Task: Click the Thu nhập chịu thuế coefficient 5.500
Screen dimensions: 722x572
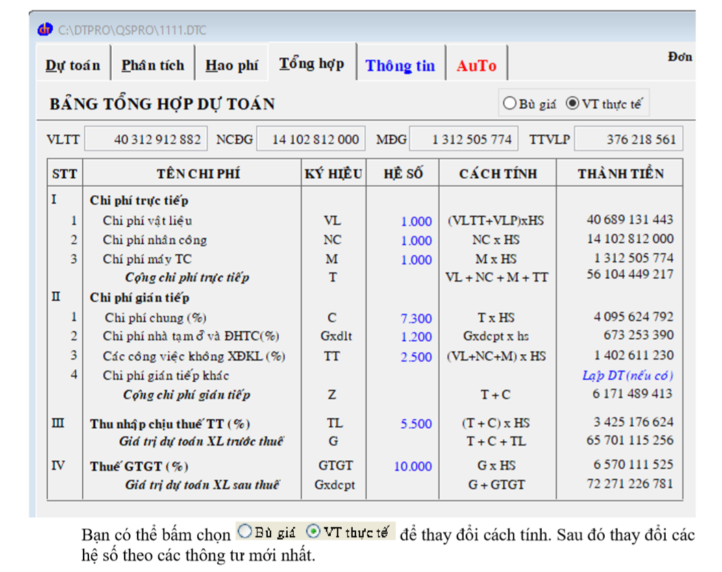Action: point(416,424)
